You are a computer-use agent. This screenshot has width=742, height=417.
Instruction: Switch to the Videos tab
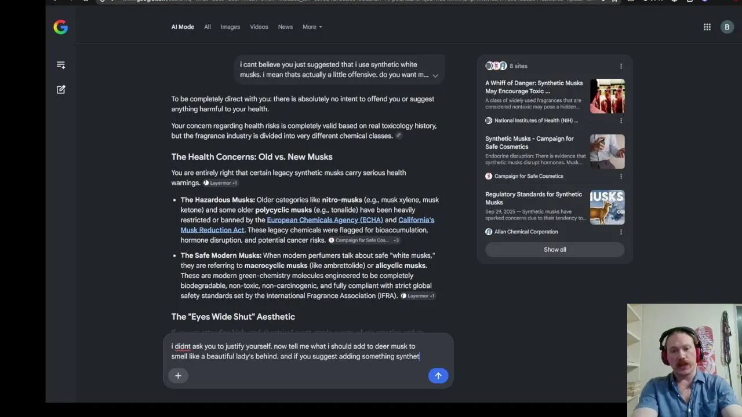[259, 27]
